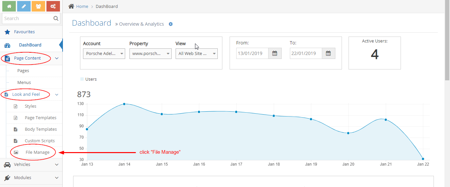Click the green home shortcut button
The image size is (450, 187).
pyautogui.click(x=9, y=6)
